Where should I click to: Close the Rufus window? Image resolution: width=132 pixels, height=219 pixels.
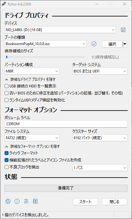tap(125, 4)
